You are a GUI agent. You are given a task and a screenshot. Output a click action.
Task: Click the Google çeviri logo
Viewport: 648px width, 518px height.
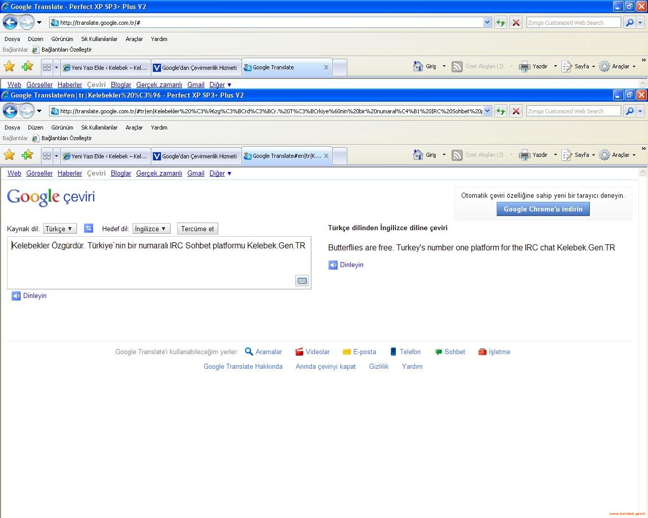click(51, 197)
